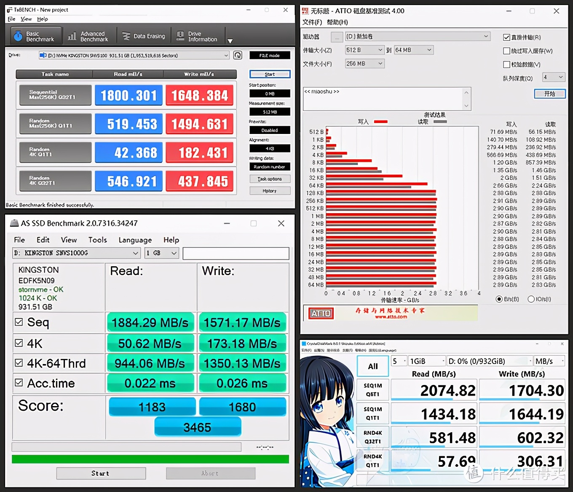This screenshot has width=573, height=492.
Task: Expand the TxBENCH toolbar overflow arrow
Action: pos(230,41)
